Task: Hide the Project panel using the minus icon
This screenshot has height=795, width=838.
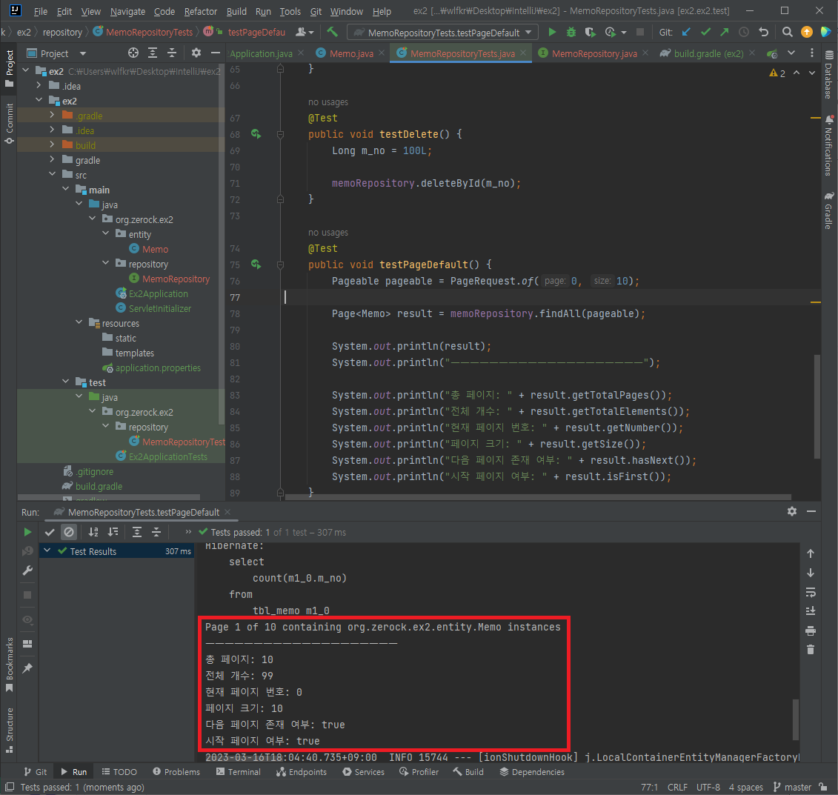Action: coord(216,53)
